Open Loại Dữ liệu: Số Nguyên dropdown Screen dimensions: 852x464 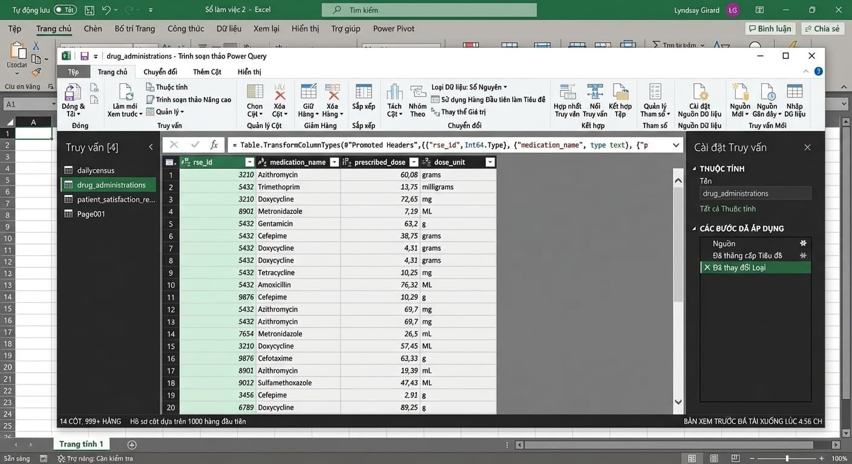coord(469,87)
